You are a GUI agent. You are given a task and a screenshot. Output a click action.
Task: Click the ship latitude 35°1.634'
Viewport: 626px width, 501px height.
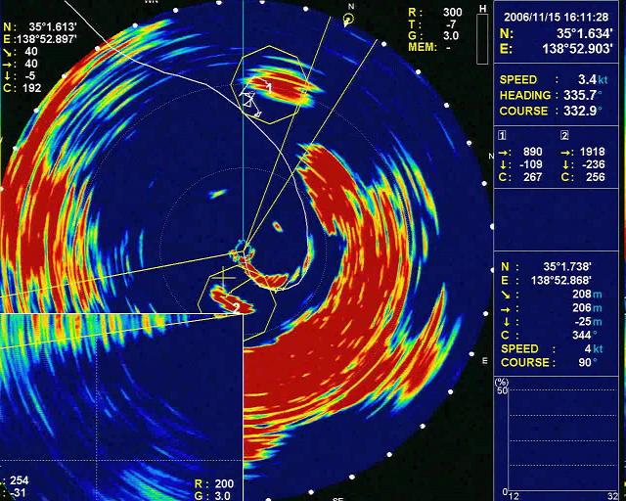click(x=584, y=33)
